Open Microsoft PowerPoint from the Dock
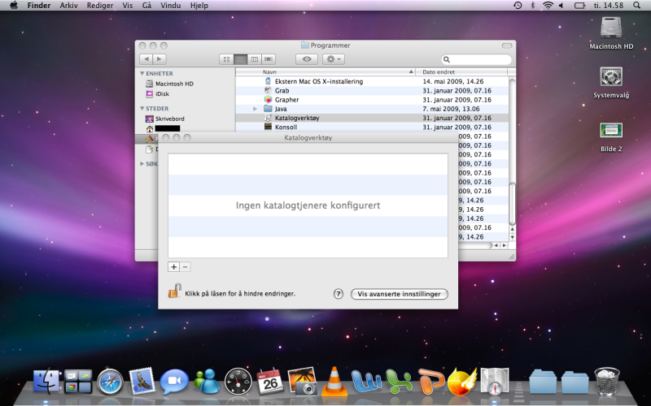 pyautogui.click(x=430, y=381)
